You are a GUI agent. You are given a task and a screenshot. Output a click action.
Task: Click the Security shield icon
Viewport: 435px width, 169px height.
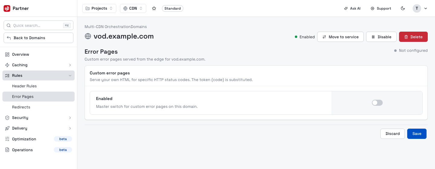pos(7,118)
